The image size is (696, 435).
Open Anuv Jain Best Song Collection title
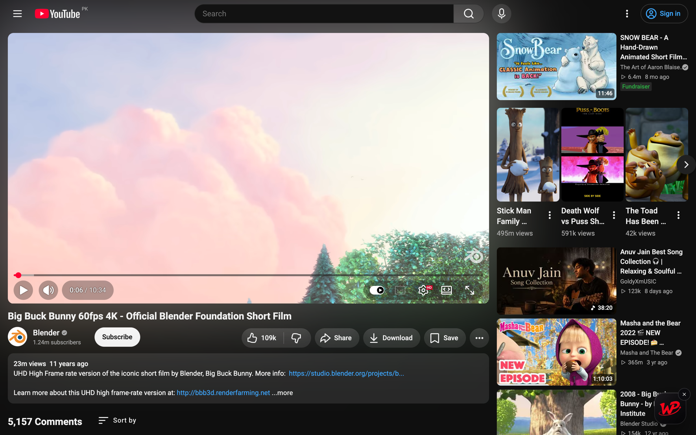(x=651, y=261)
